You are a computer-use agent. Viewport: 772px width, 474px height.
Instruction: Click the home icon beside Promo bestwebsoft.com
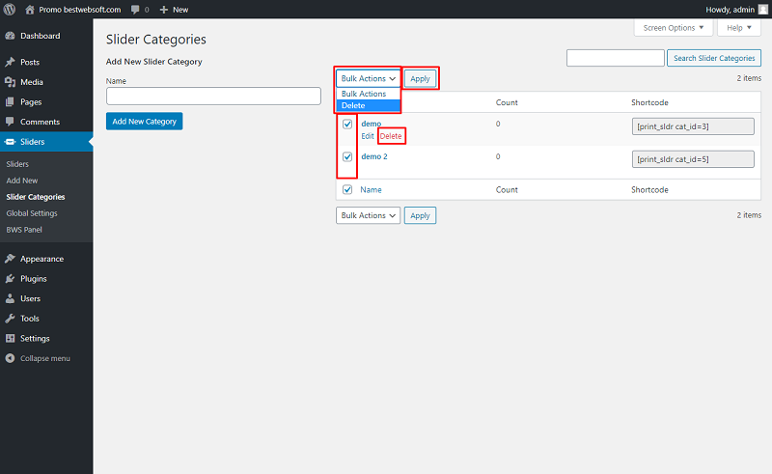[30, 10]
